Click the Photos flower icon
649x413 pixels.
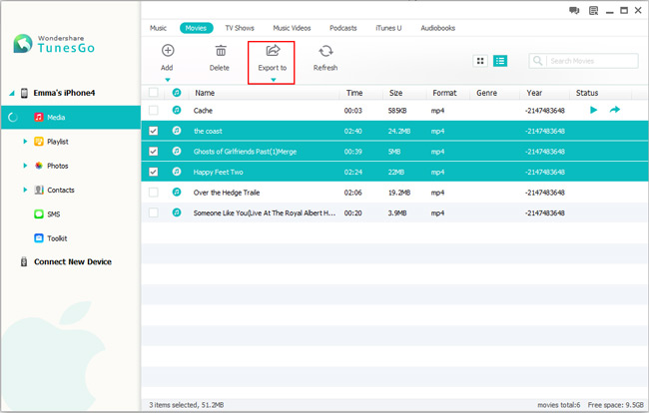coord(39,166)
